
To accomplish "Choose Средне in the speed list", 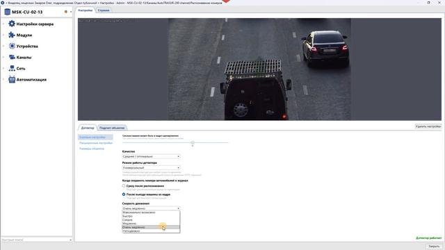I will pos(151,219).
